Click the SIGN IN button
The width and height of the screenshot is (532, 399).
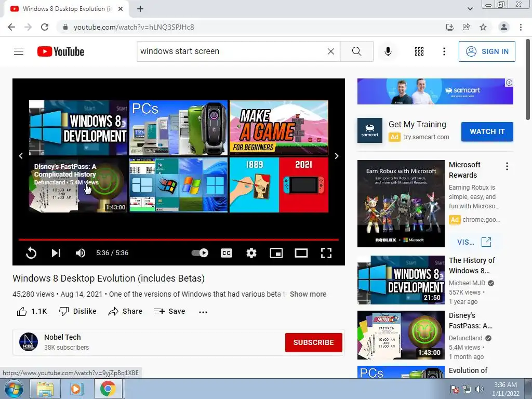(x=486, y=51)
